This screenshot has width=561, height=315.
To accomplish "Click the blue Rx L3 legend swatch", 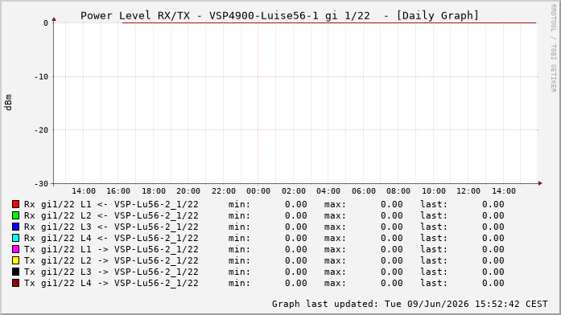I will click(x=15, y=227).
